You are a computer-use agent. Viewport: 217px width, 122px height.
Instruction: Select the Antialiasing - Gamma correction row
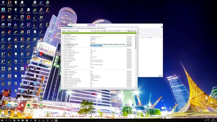(98, 73)
